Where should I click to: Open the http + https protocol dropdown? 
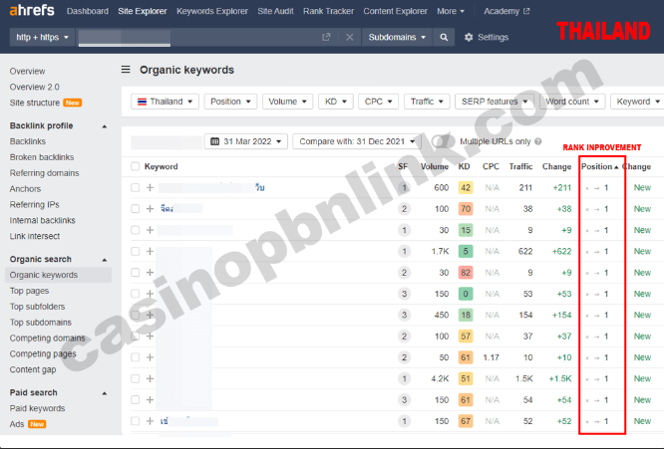42,37
